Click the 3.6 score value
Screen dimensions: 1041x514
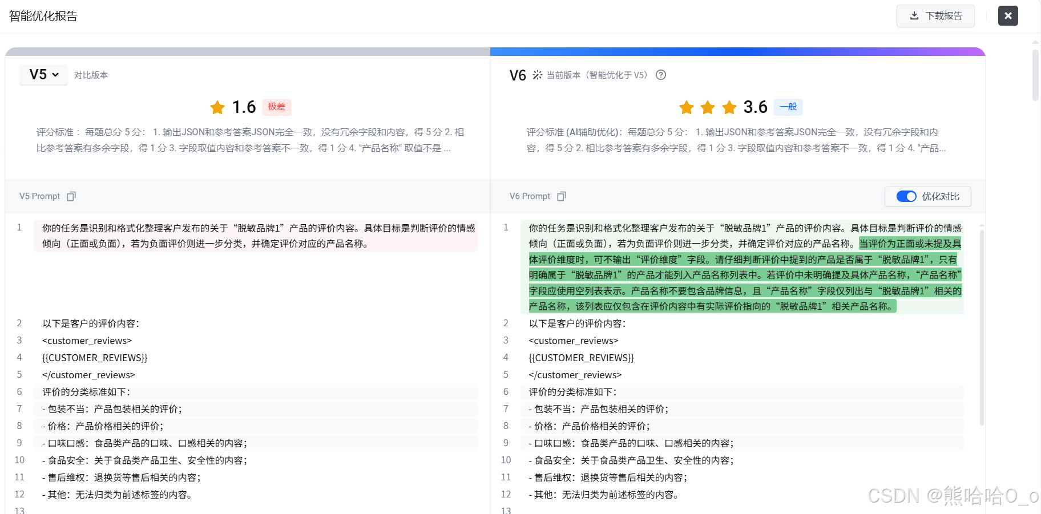755,107
